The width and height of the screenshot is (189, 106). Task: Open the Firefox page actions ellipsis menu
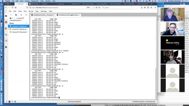click(94, 7)
